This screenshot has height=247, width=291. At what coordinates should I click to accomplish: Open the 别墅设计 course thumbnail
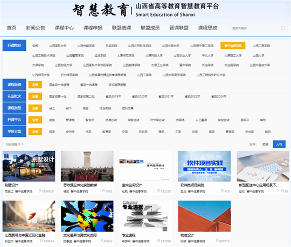click(29, 166)
